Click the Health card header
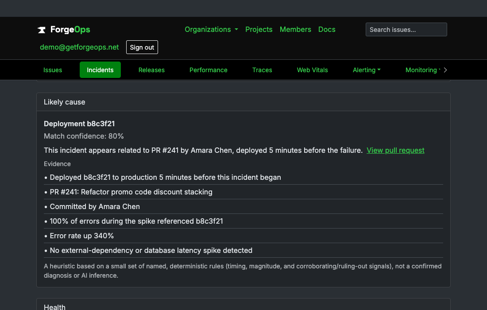 [x=243, y=304]
